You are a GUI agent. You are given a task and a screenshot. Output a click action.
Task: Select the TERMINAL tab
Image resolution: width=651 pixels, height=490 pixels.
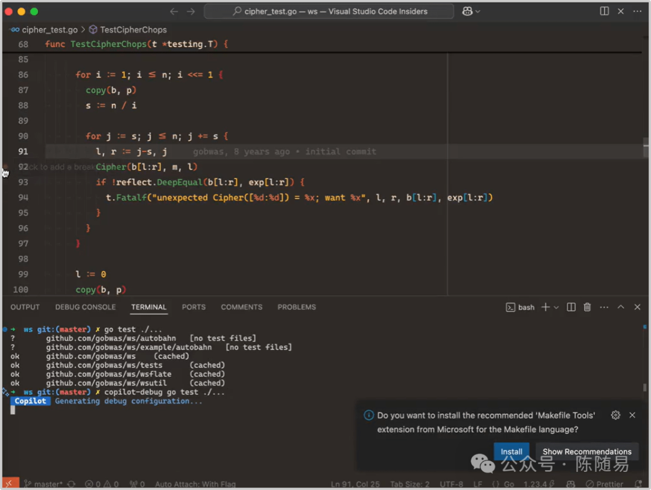pyautogui.click(x=149, y=307)
